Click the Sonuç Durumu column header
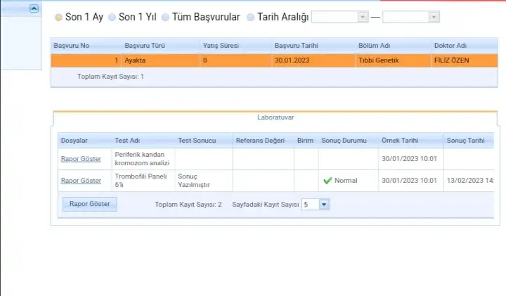Screen dimensions: 506x296 (x=344, y=141)
